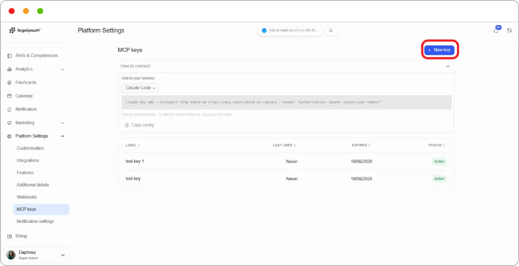519x266 pixels.
Task: Open Skills & Competencies icon in sidebar
Action: pos(9,56)
